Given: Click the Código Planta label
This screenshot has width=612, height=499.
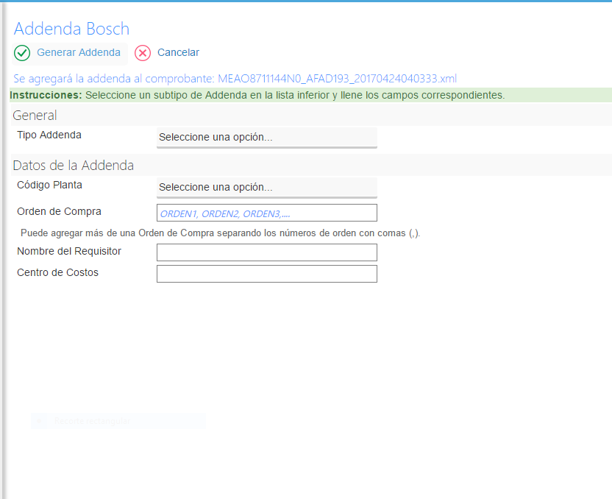Looking at the screenshot, I should pyautogui.click(x=49, y=185).
